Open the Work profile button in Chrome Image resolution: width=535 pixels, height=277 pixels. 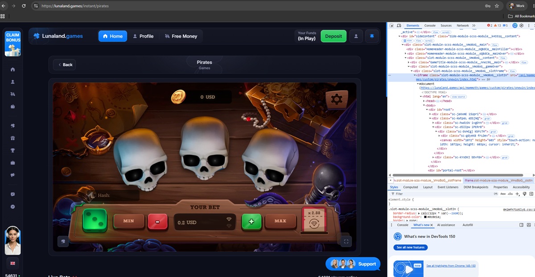coord(516,6)
